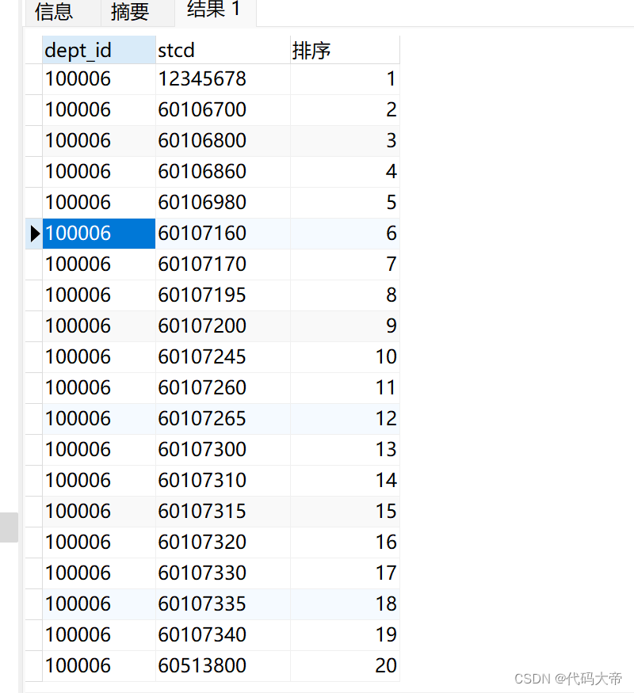Click the stcd column header
The image size is (634, 693).
223,50
